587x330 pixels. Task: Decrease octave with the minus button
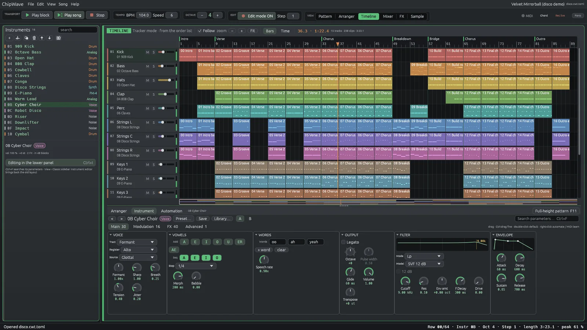202,15
